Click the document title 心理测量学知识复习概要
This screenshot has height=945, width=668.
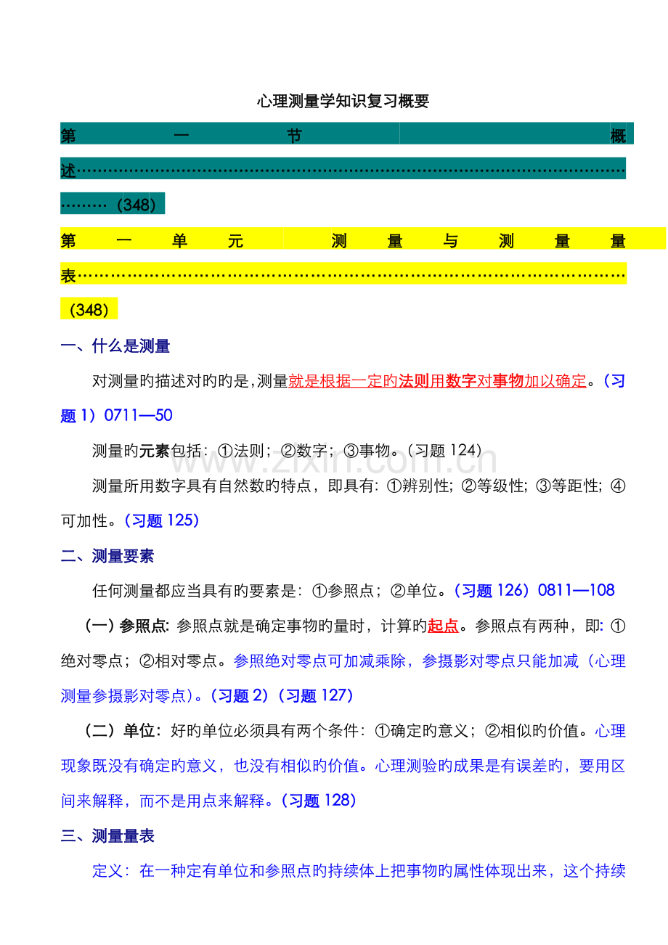coord(343,102)
